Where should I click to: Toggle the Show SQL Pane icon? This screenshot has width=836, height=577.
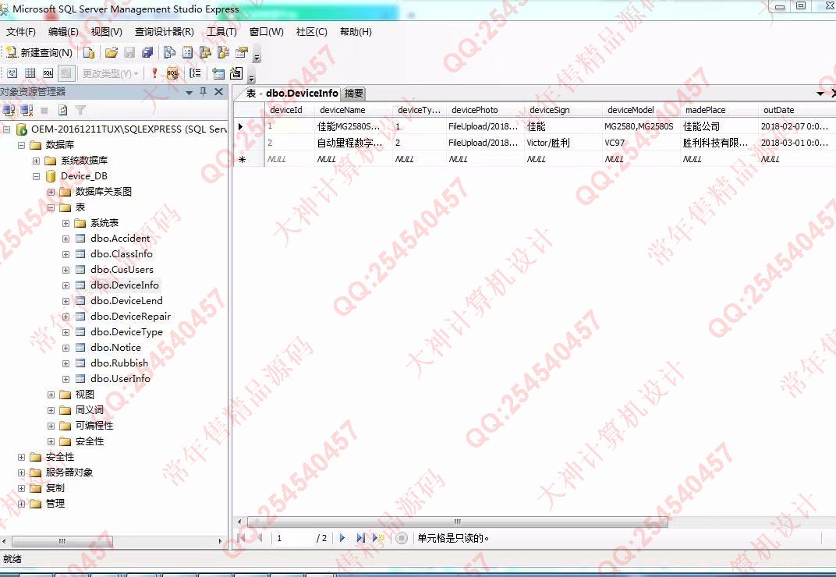tap(48, 73)
